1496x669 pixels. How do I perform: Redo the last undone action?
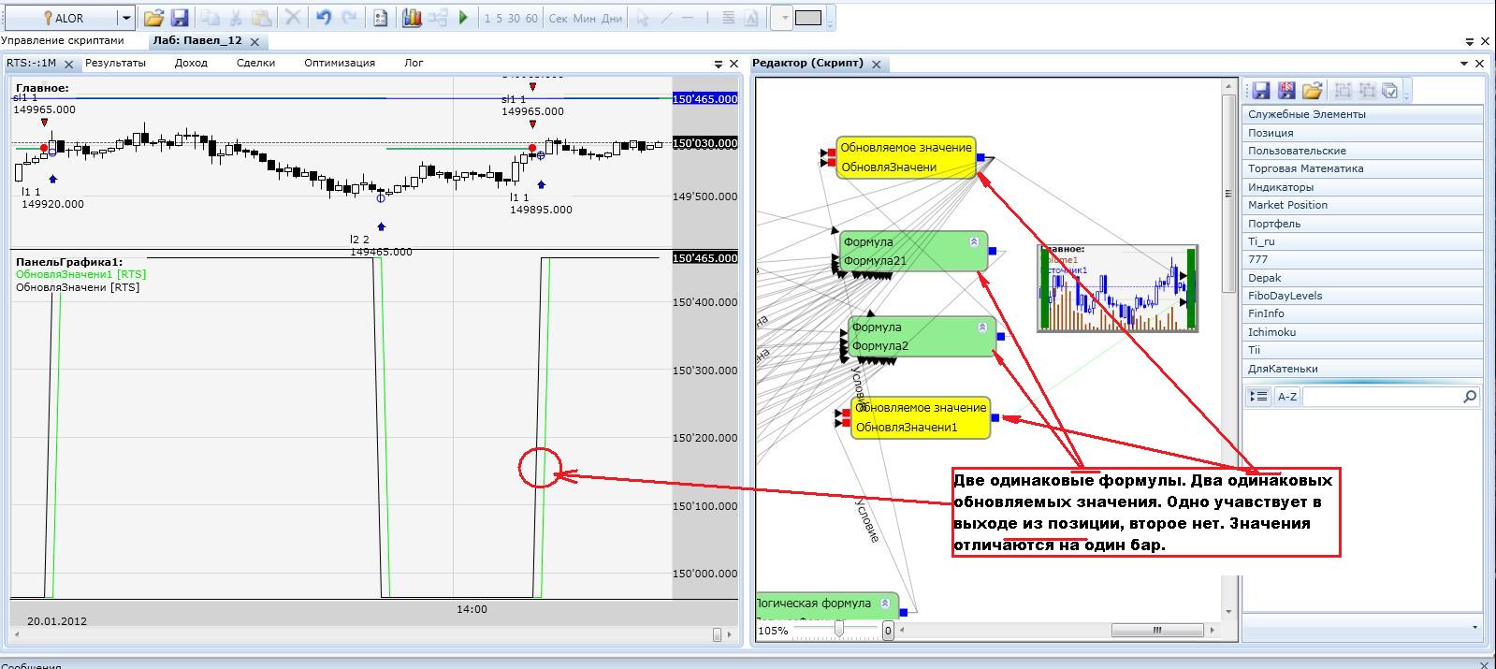click(x=349, y=18)
